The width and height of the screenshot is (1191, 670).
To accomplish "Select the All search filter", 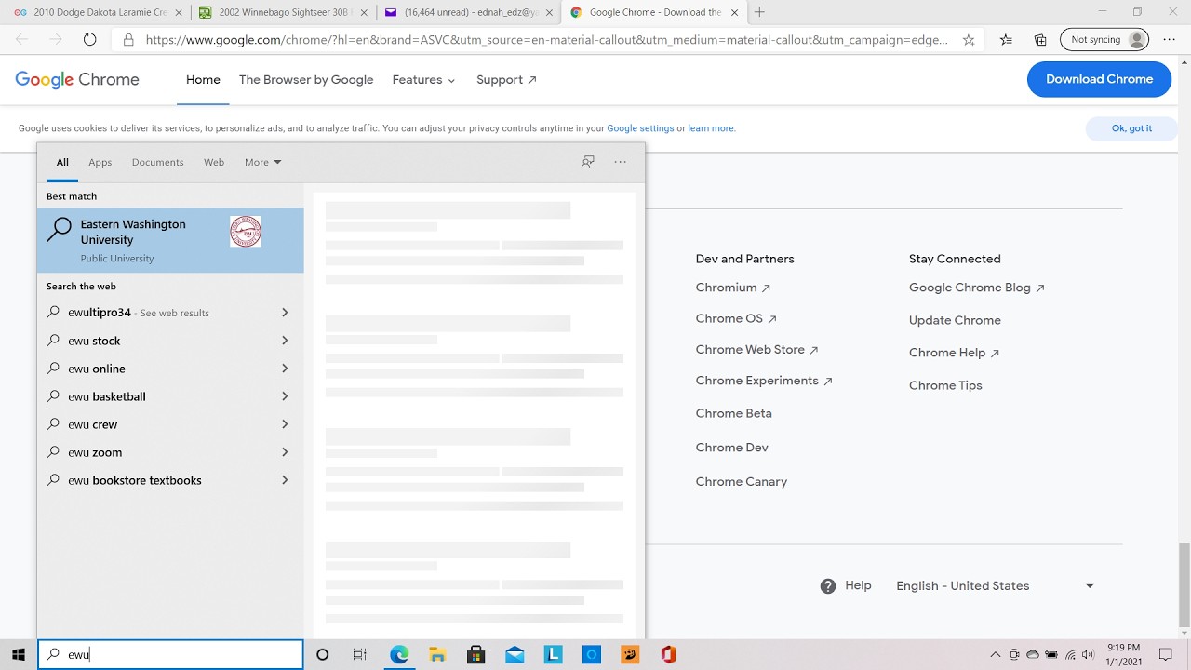I will pos(62,162).
